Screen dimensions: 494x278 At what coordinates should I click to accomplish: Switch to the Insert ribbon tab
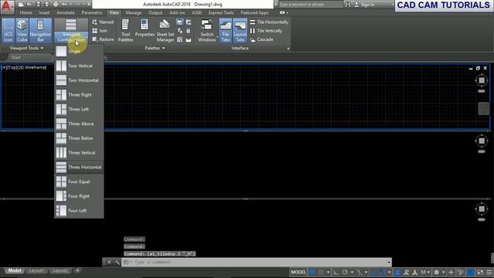pyautogui.click(x=44, y=12)
